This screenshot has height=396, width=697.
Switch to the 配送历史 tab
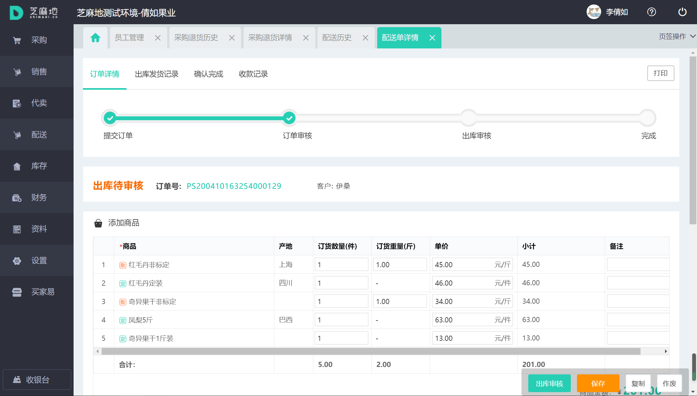pyautogui.click(x=337, y=38)
